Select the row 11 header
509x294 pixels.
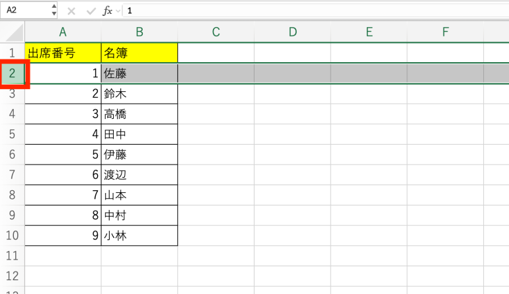[12, 256]
